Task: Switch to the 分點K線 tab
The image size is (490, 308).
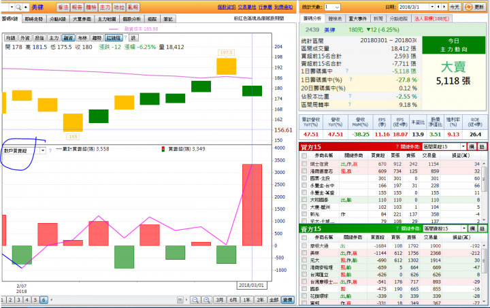Action: click(x=58, y=19)
